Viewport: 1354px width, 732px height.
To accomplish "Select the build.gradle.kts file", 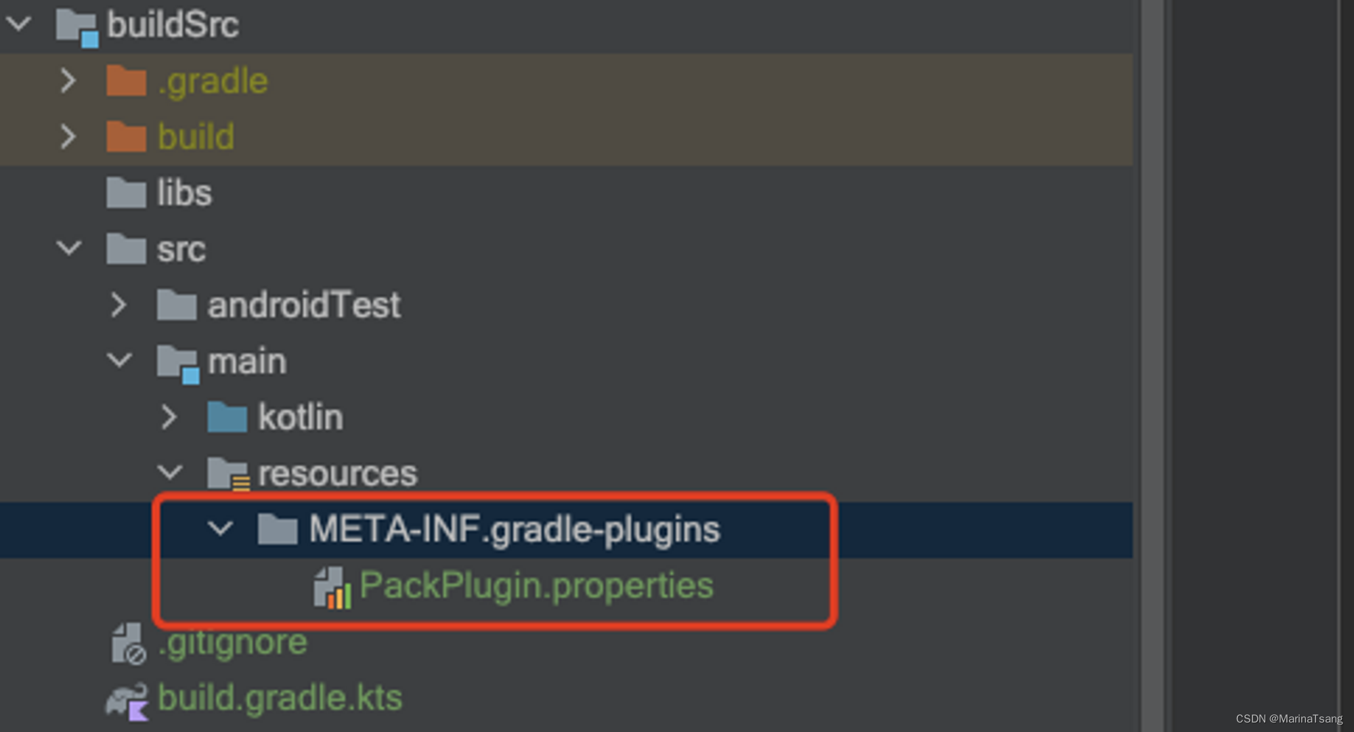I will point(280,698).
